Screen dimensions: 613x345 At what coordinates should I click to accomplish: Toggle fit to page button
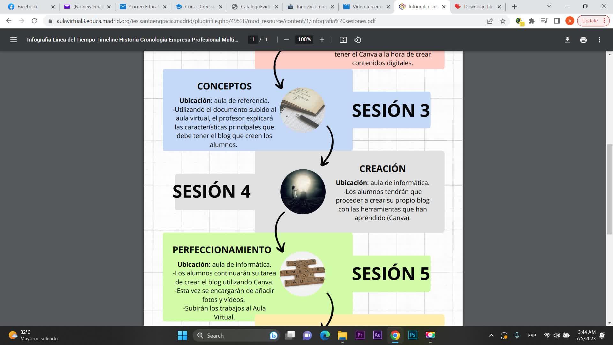pyautogui.click(x=343, y=40)
